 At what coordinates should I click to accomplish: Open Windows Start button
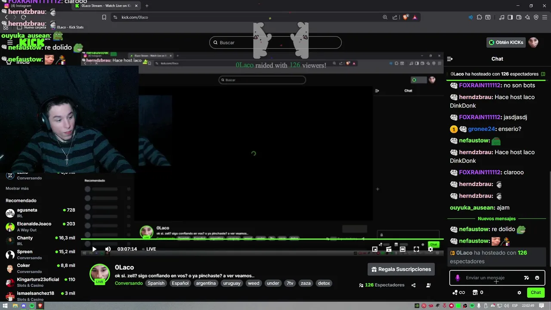6,306
